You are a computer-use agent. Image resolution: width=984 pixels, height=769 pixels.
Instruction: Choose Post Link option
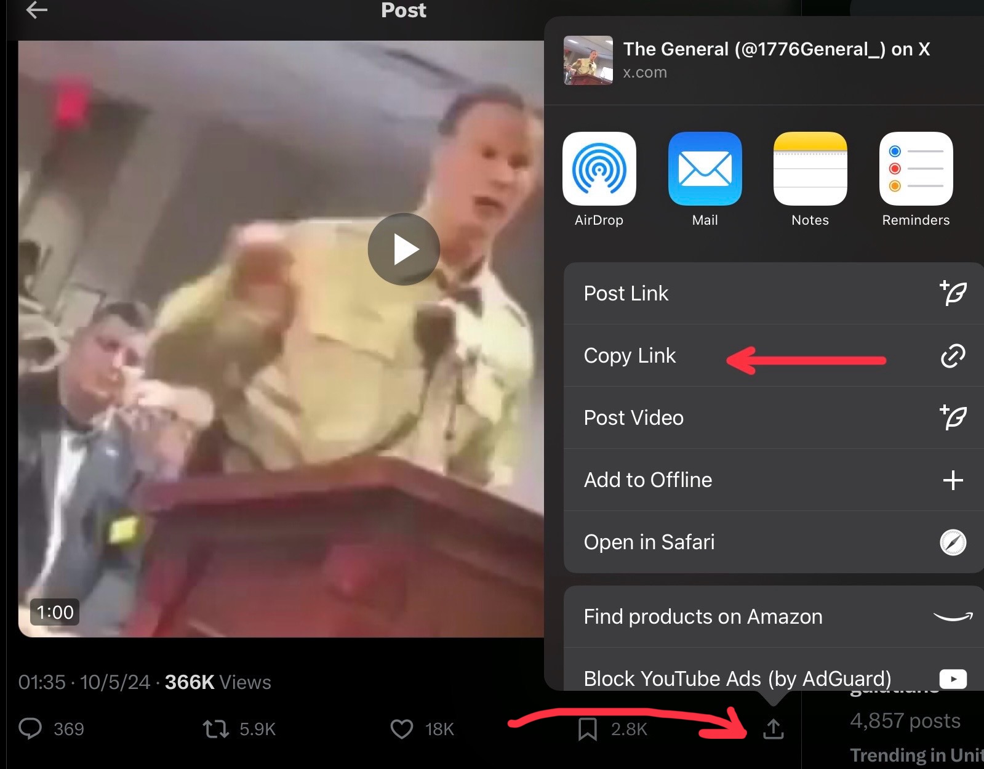[774, 293]
